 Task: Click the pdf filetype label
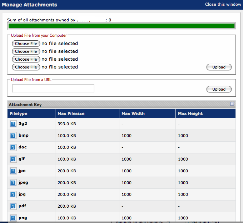pyautogui.click(x=22, y=206)
